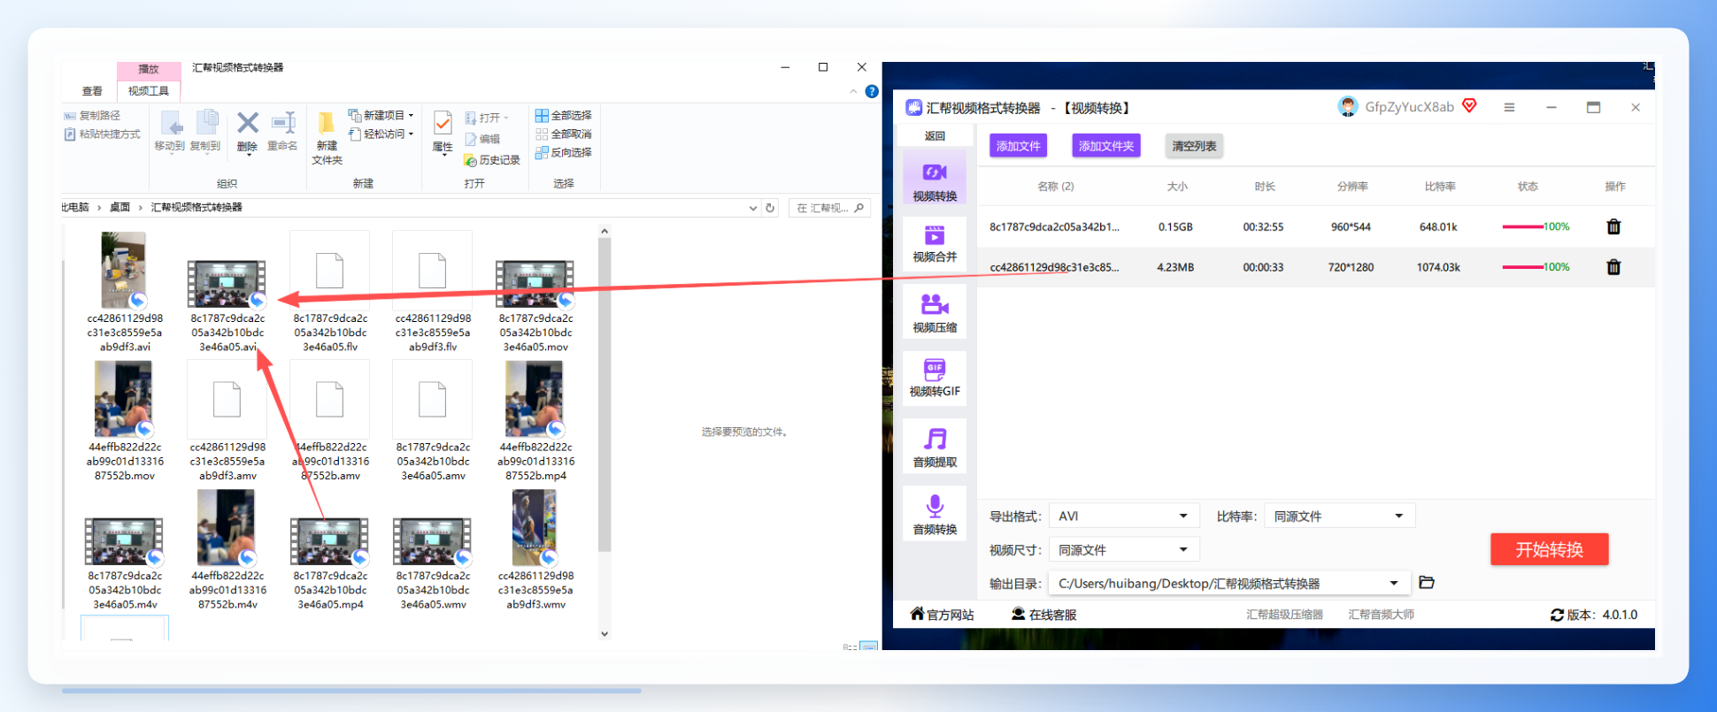
Task: Refresh the Explorer address bar location
Action: (x=770, y=208)
